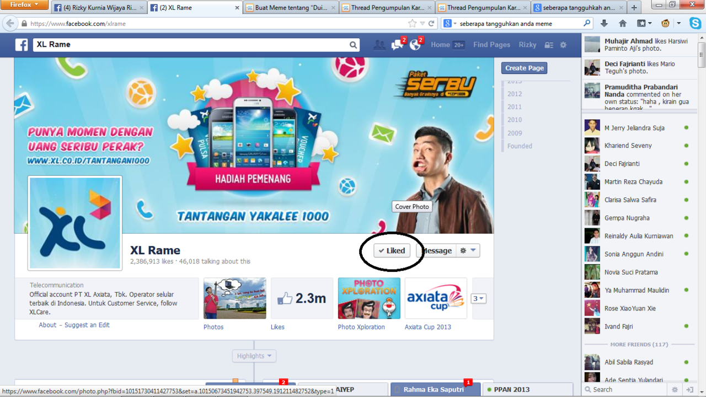Jump to 2011 on timeline
The height and width of the screenshot is (397, 706).
tap(515, 107)
